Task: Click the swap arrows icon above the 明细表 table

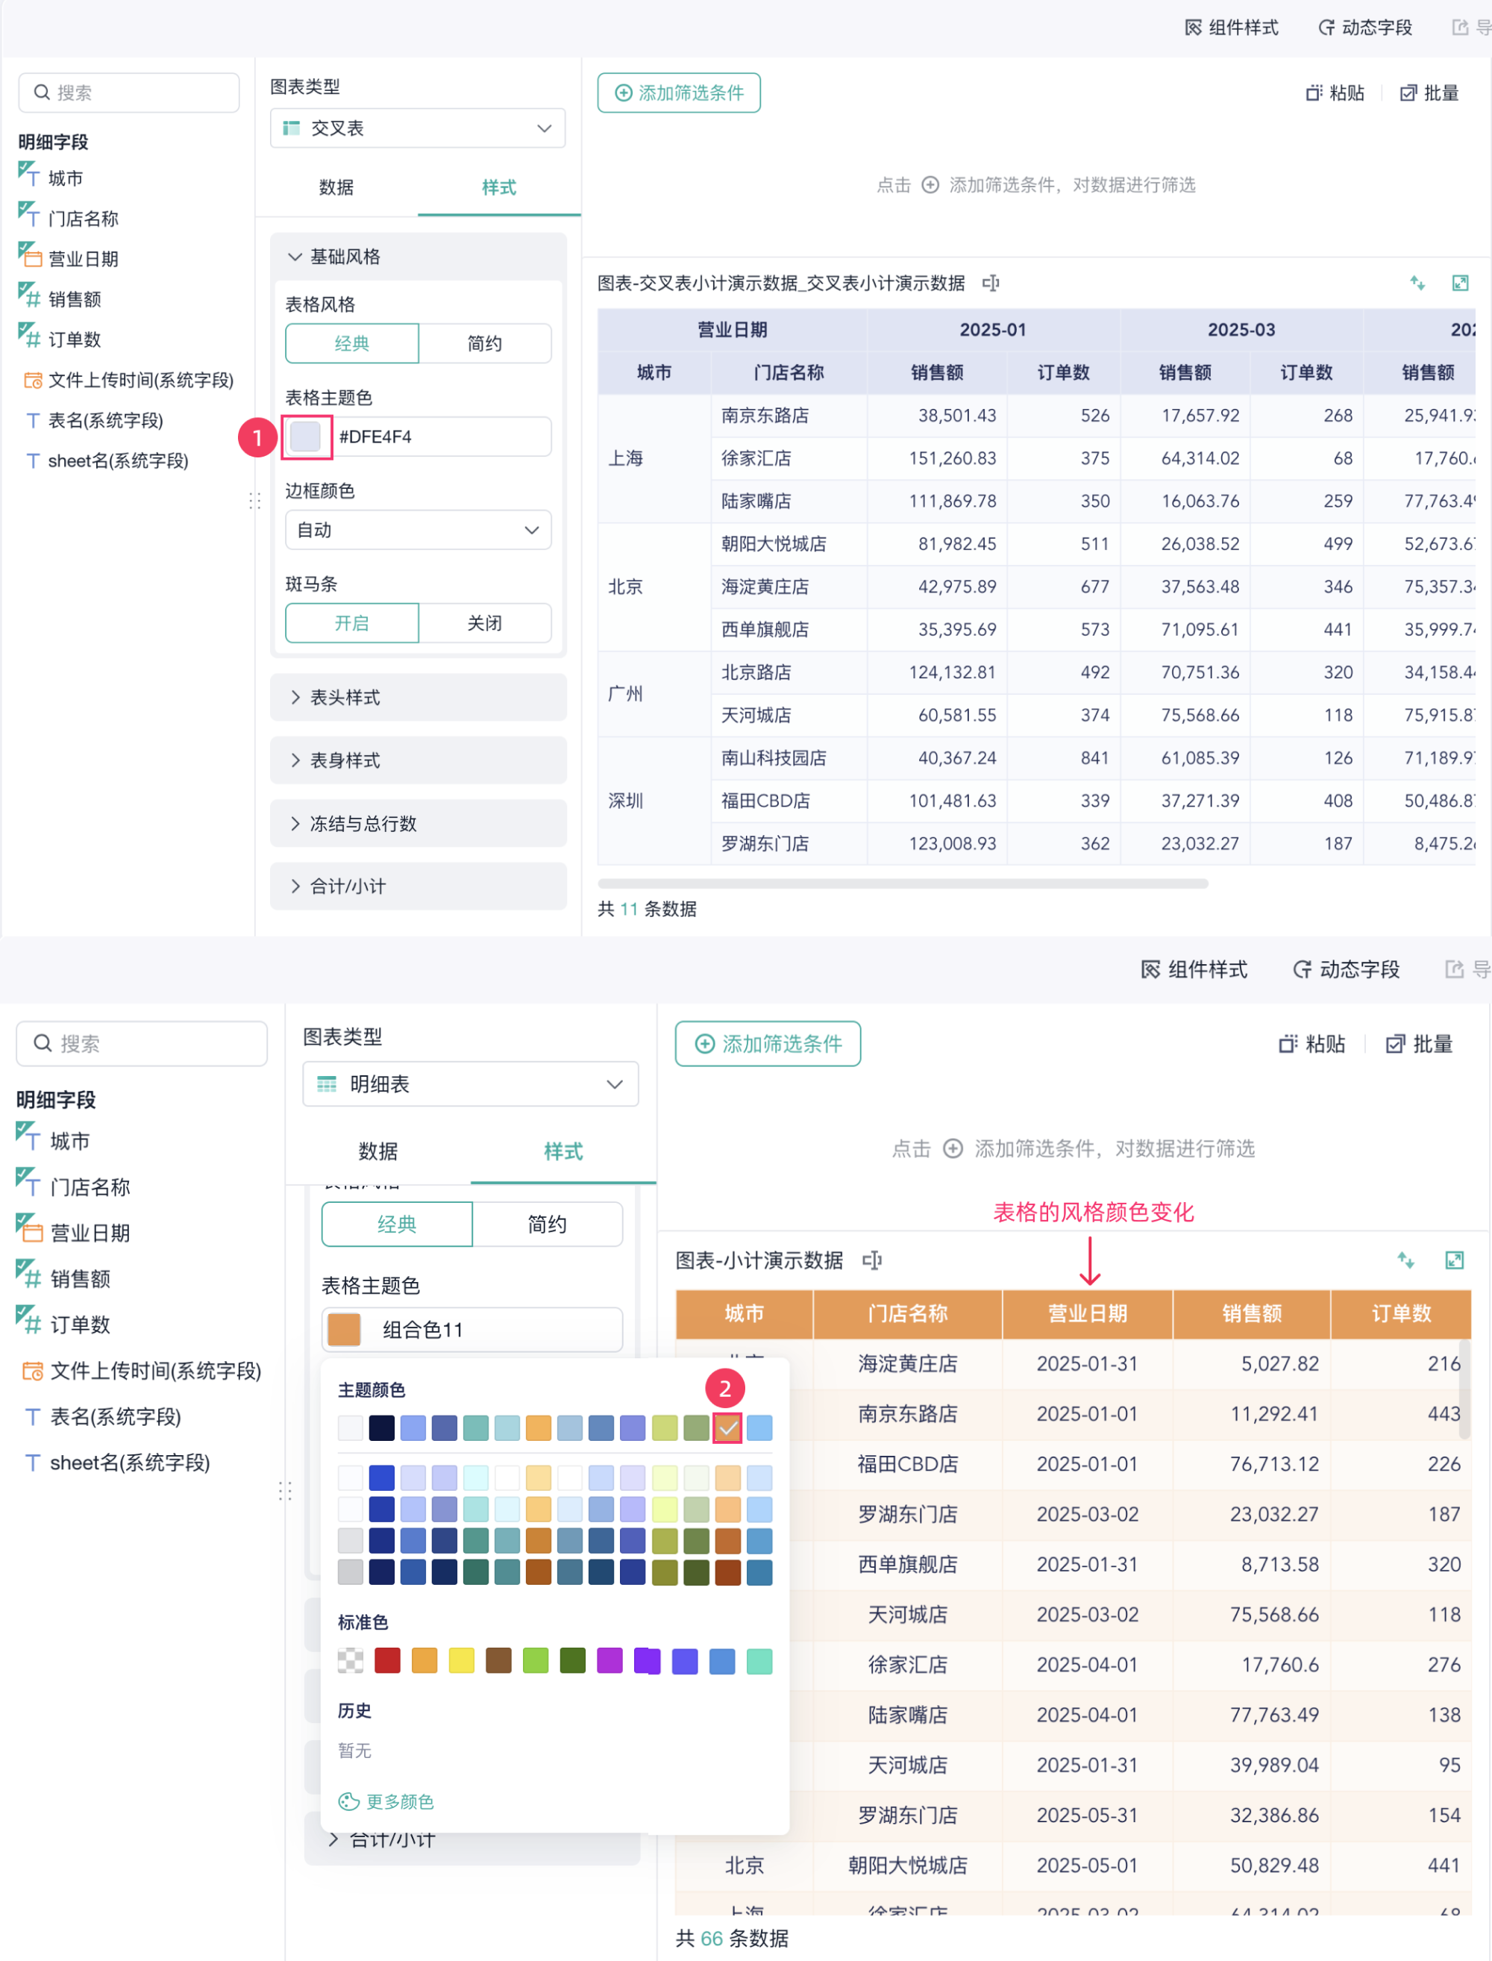Action: pyautogui.click(x=1406, y=1260)
